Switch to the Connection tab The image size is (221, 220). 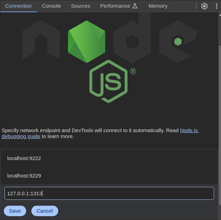[x=18, y=6]
